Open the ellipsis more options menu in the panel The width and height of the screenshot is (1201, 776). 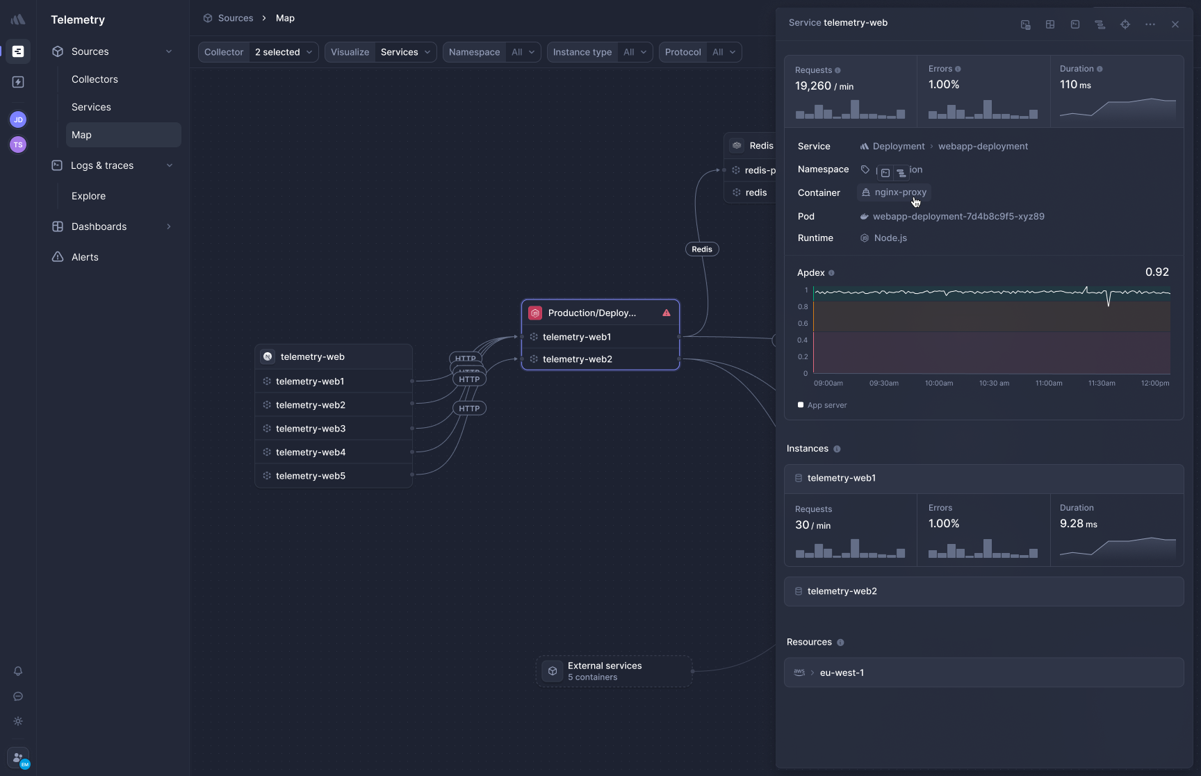[1150, 24]
